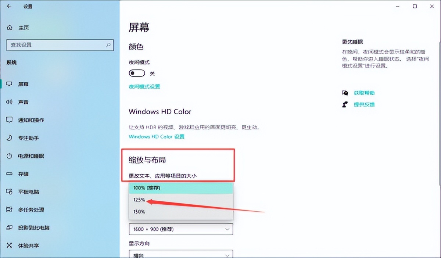
Task: Choose 125% scaling option
Action: (x=181, y=200)
